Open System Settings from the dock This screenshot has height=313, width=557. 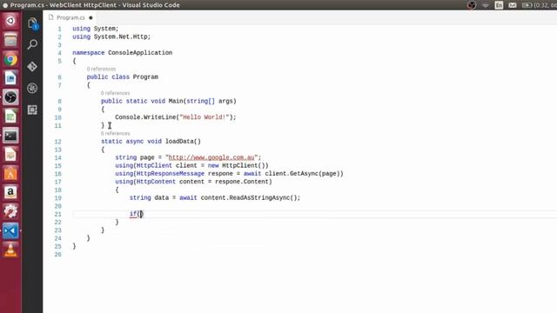pyautogui.click(x=10, y=211)
